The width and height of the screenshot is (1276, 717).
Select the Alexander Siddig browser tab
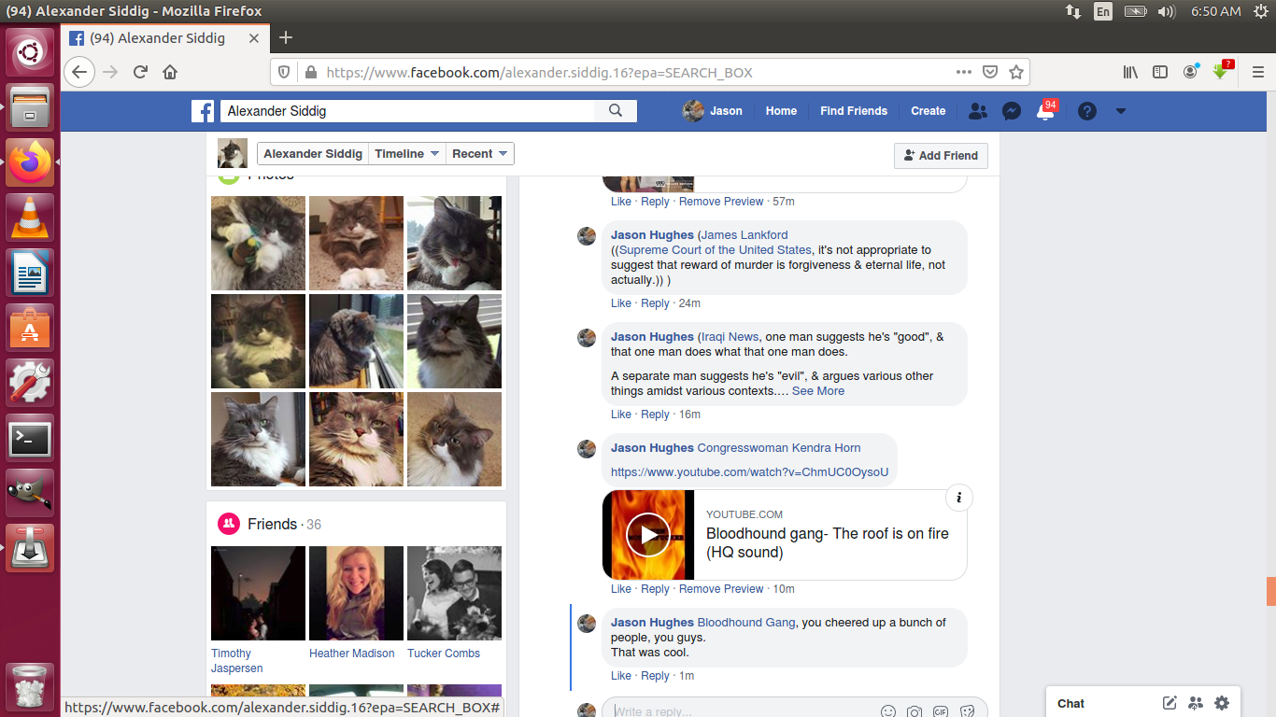point(165,38)
